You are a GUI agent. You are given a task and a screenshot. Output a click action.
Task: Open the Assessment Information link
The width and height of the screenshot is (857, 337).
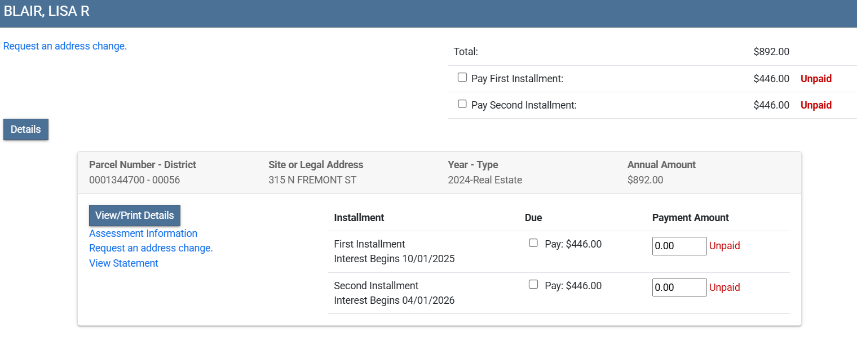pos(143,233)
